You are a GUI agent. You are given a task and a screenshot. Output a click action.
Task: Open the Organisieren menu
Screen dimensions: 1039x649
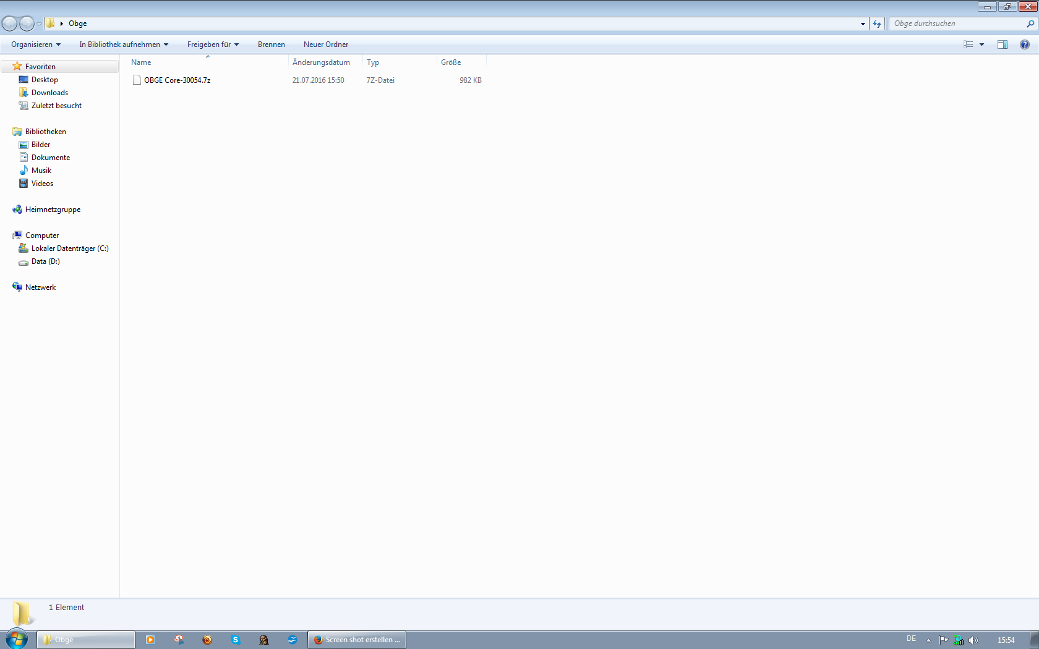click(x=36, y=45)
